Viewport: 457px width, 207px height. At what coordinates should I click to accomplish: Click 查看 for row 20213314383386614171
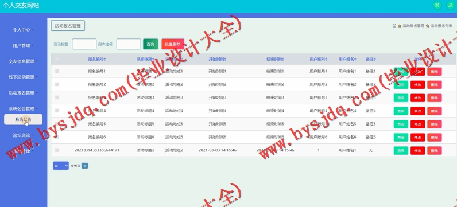click(x=401, y=150)
